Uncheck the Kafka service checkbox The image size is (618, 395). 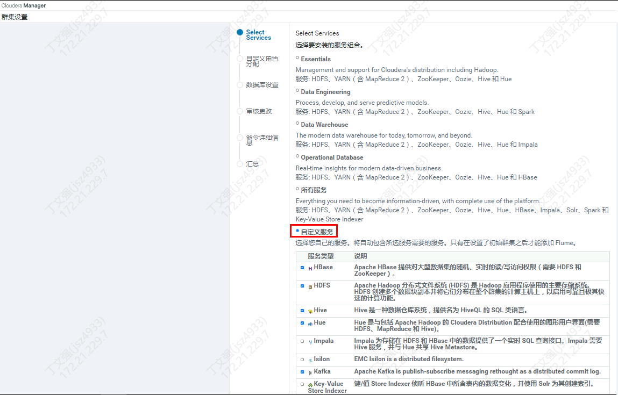pos(302,372)
